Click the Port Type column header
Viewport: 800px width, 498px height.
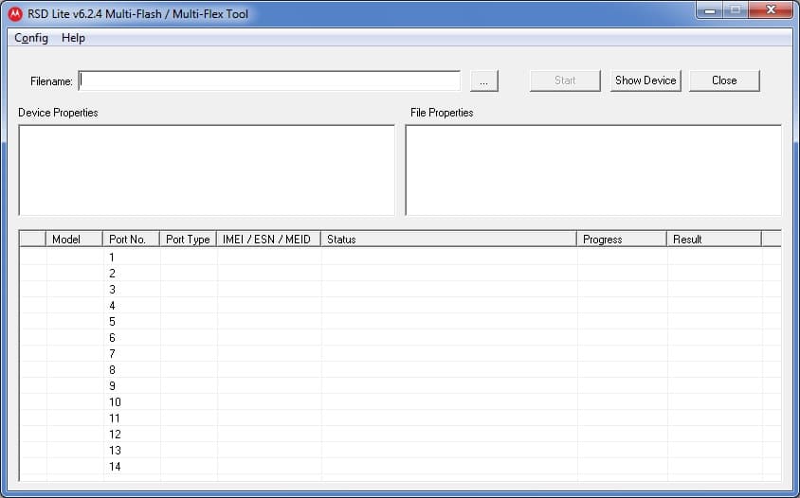pos(189,240)
